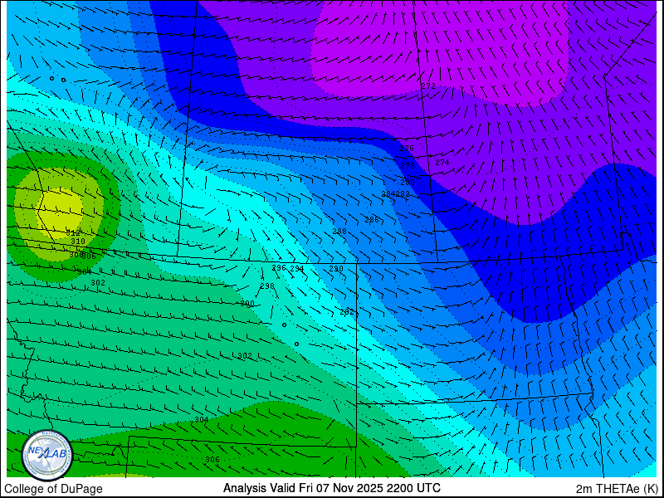
Task: Click the 300 contour label
Action: click(247, 304)
